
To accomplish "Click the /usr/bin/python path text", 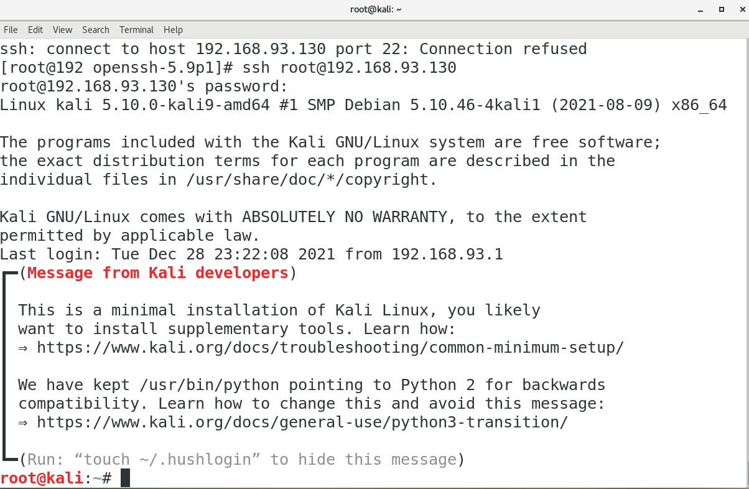I will tap(210, 385).
